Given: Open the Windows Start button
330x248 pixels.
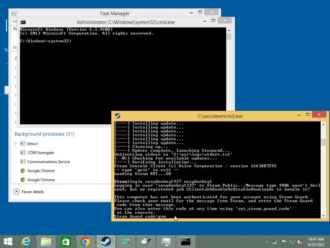Looking at the screenshot, I should 8,242.
